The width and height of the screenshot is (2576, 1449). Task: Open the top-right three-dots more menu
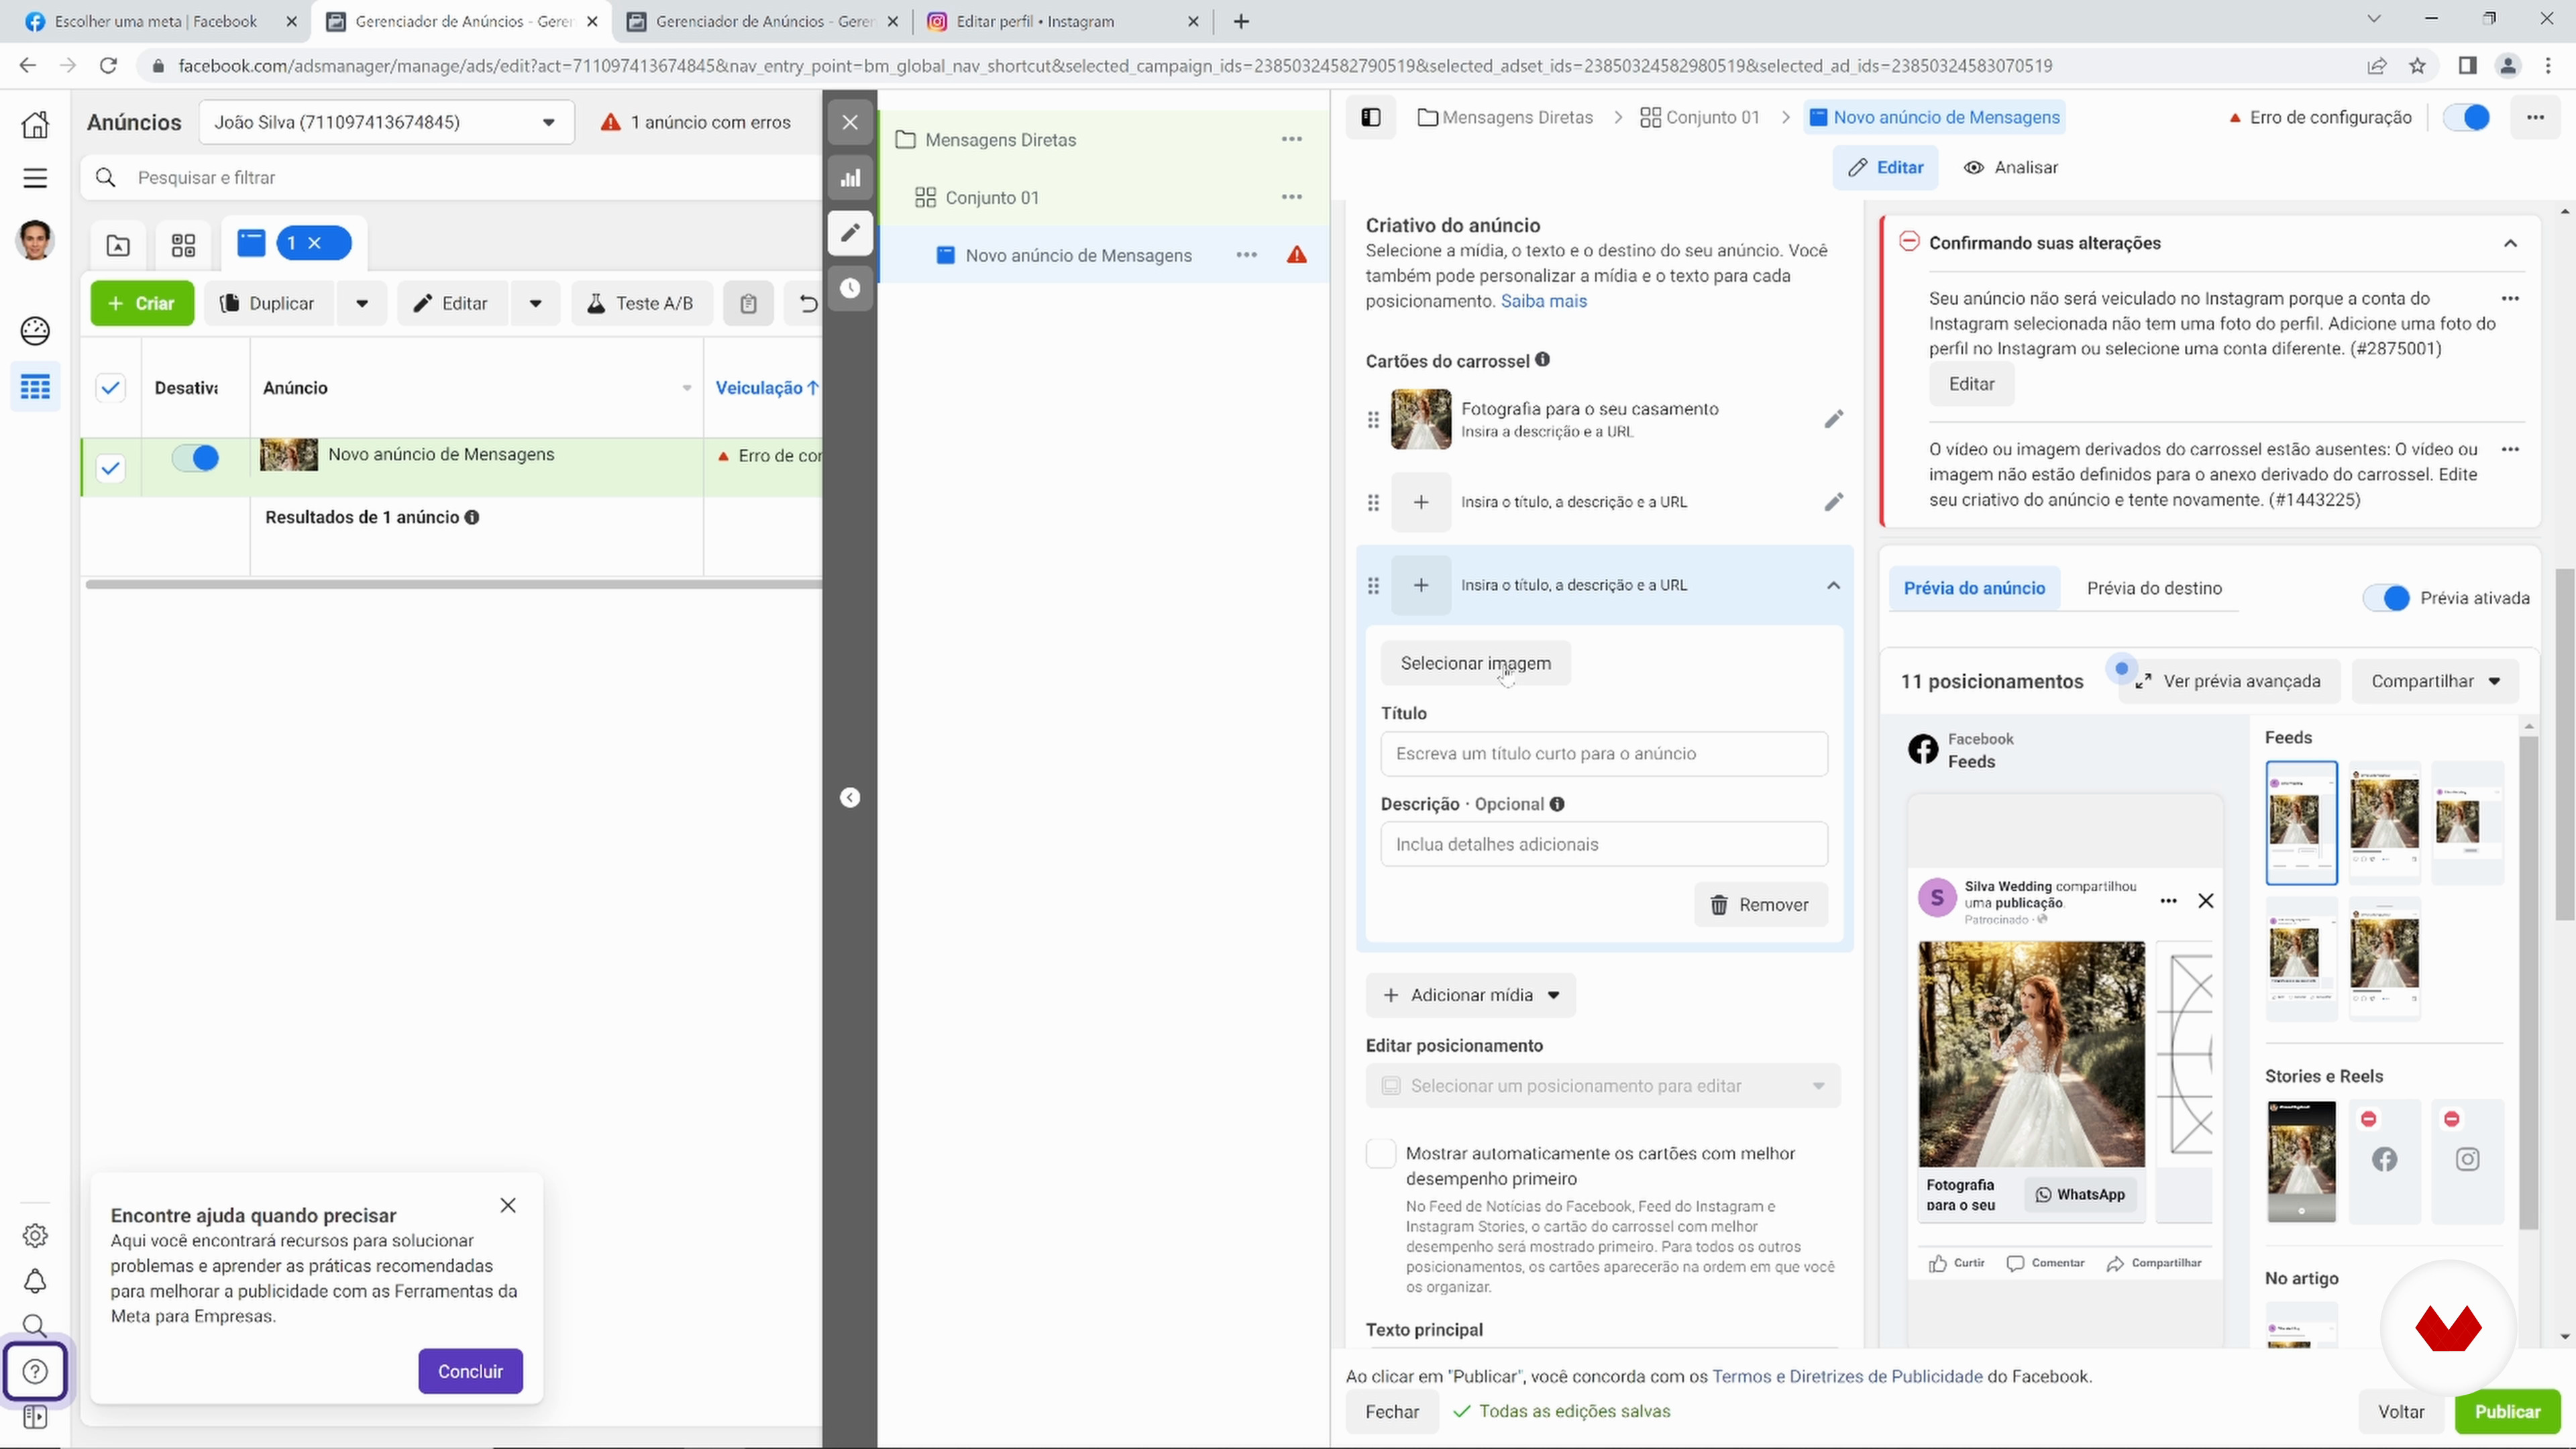(2535, 118)
